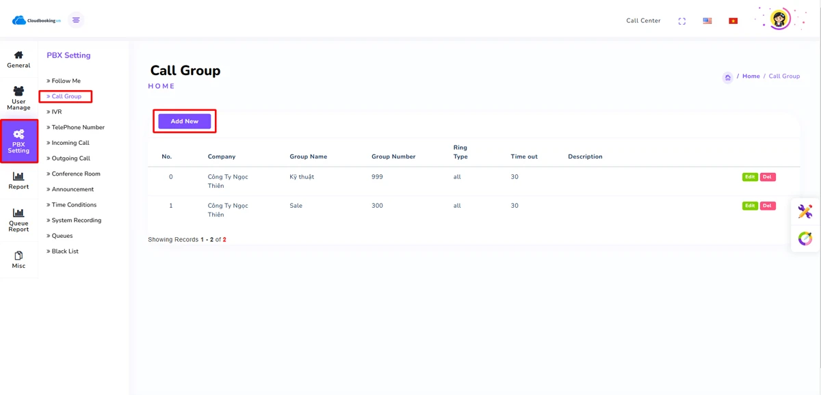Open the Queue Report icon
The height and width of the screenshot is (395, 821).
pos(18,213)
